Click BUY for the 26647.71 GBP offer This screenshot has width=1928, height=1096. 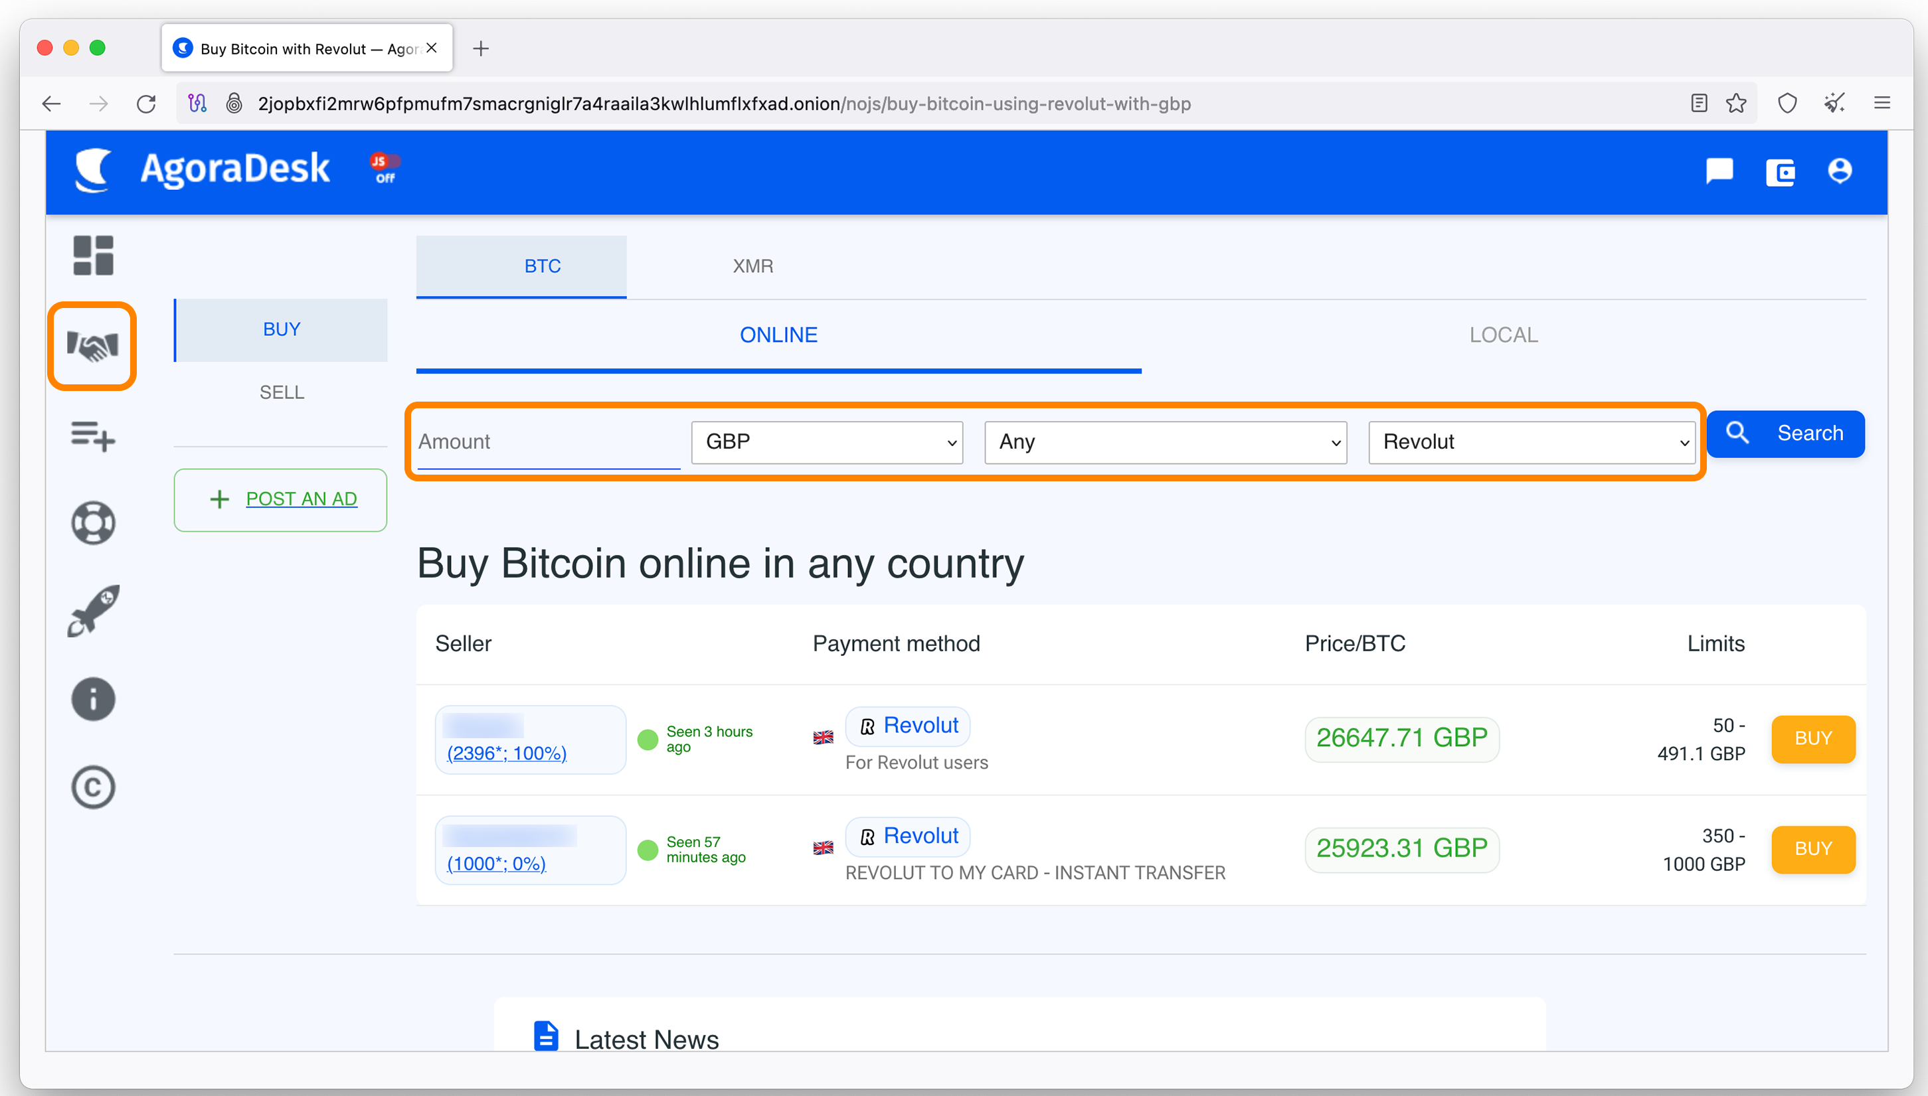pos(1813,738)
